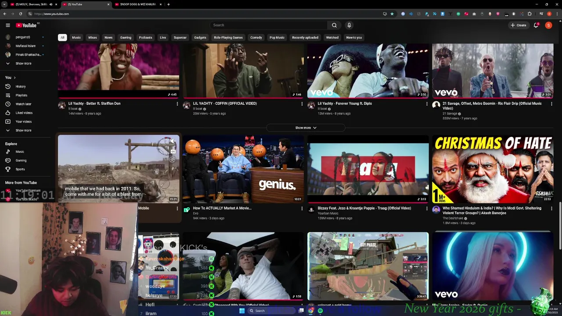The width and height of the screenshot is (562, 316).
Task: Mute the tab playing MOLIY, Shenseea audio
Action: coord(50,4)
